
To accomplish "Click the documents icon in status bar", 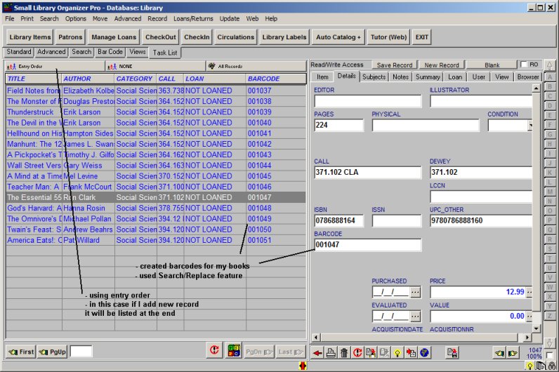I will (x=541, y=366).
